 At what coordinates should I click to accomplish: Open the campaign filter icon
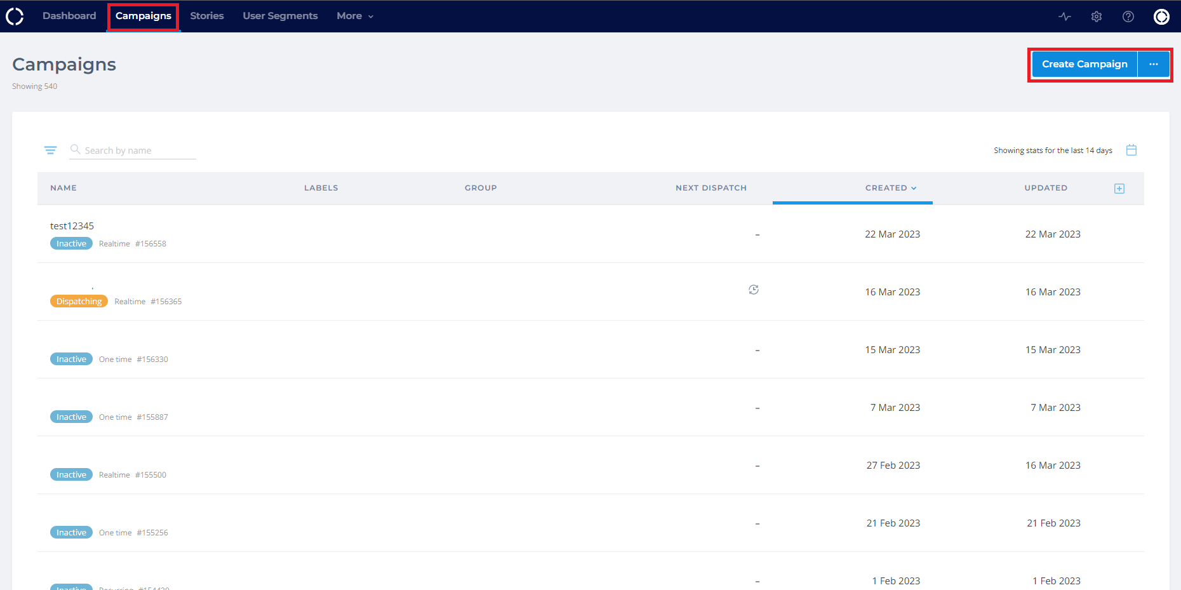point(50,150)
